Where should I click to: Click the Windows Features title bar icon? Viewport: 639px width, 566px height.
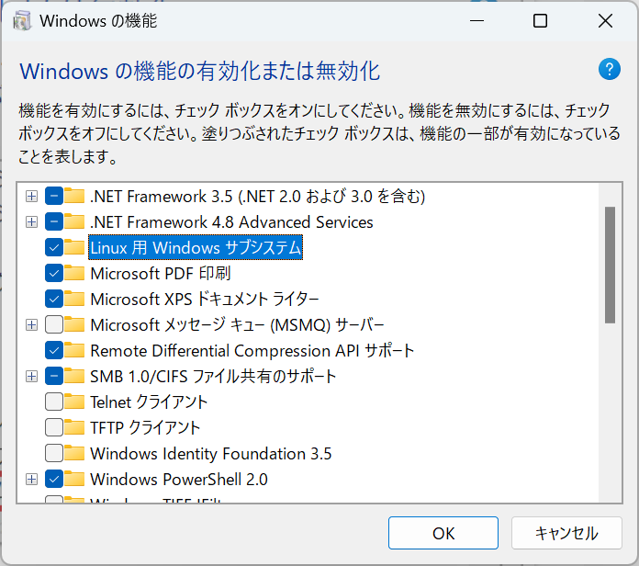pos(22,20)
